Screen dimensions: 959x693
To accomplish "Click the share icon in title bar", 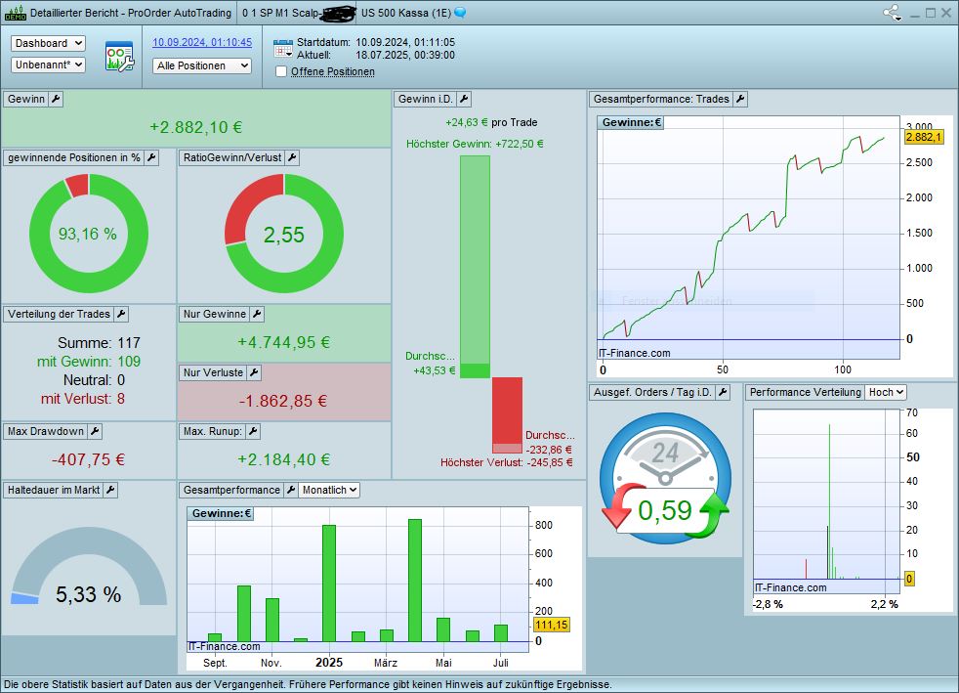I will 893,13.
